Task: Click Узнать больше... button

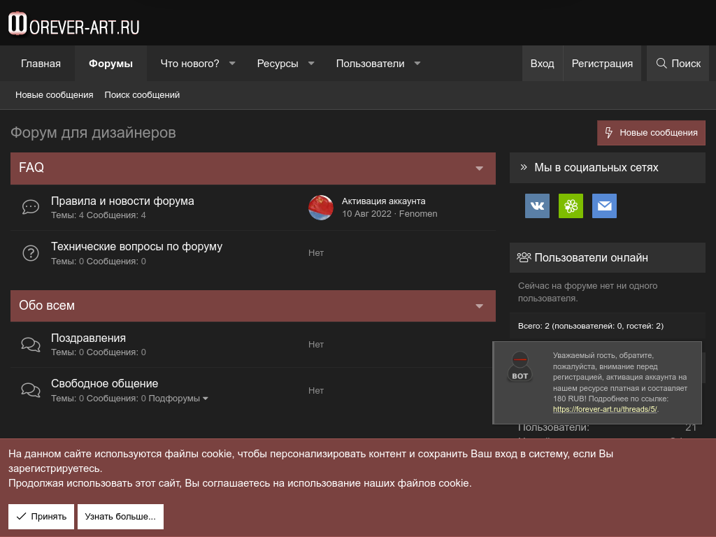Action: pos(120,517)
